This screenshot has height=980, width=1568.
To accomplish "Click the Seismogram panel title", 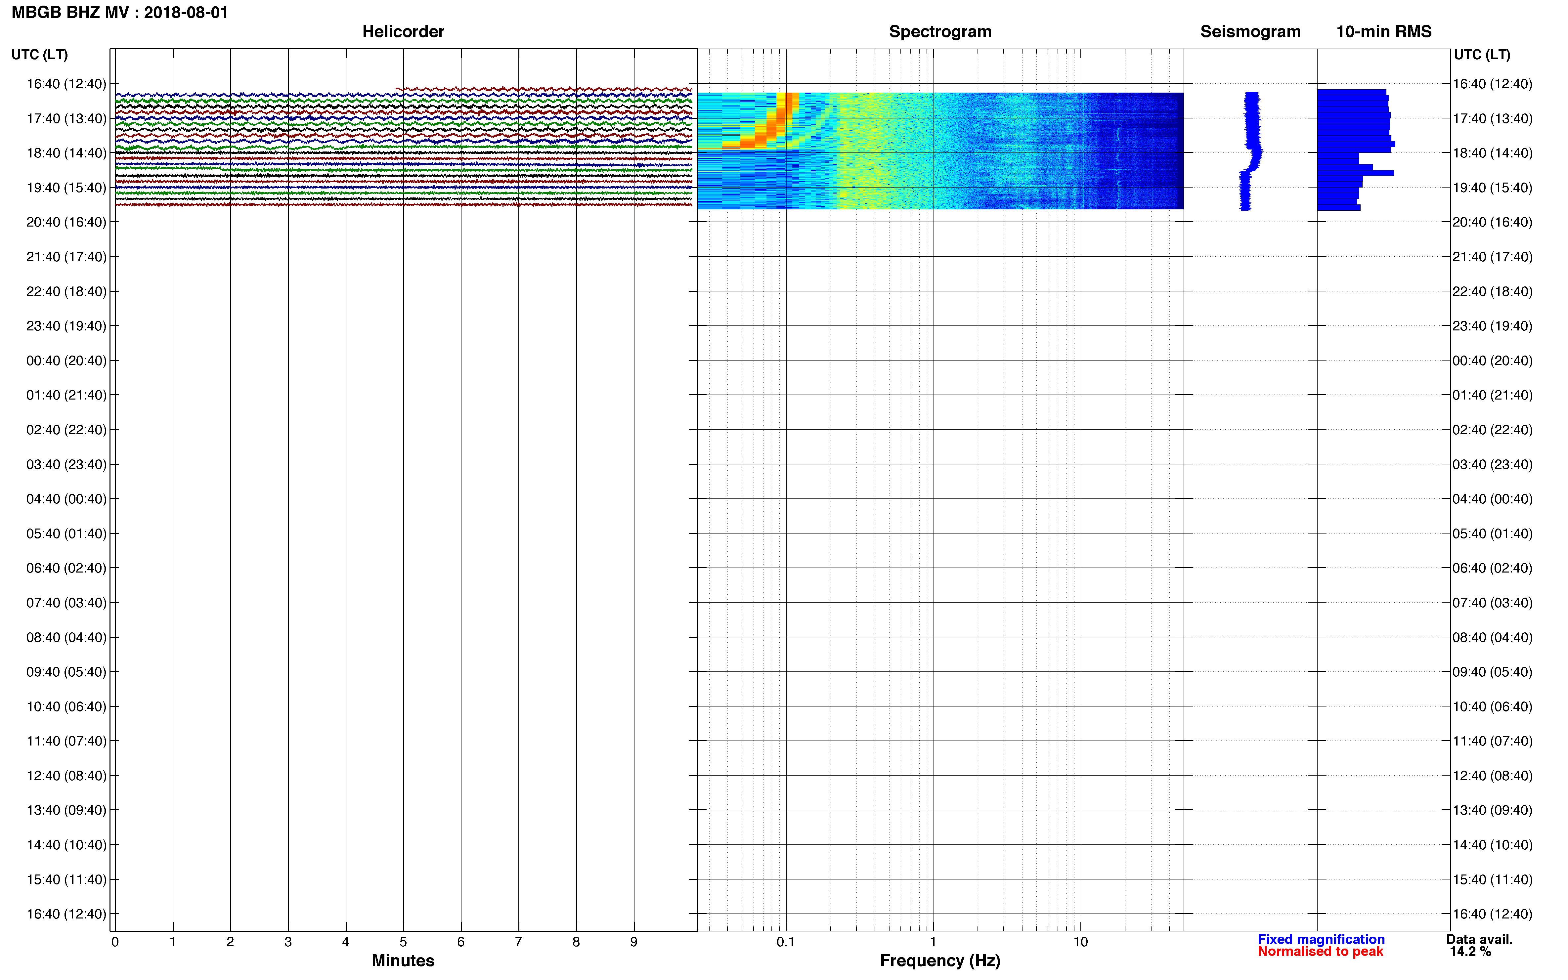I will [x=1250, y=31].
